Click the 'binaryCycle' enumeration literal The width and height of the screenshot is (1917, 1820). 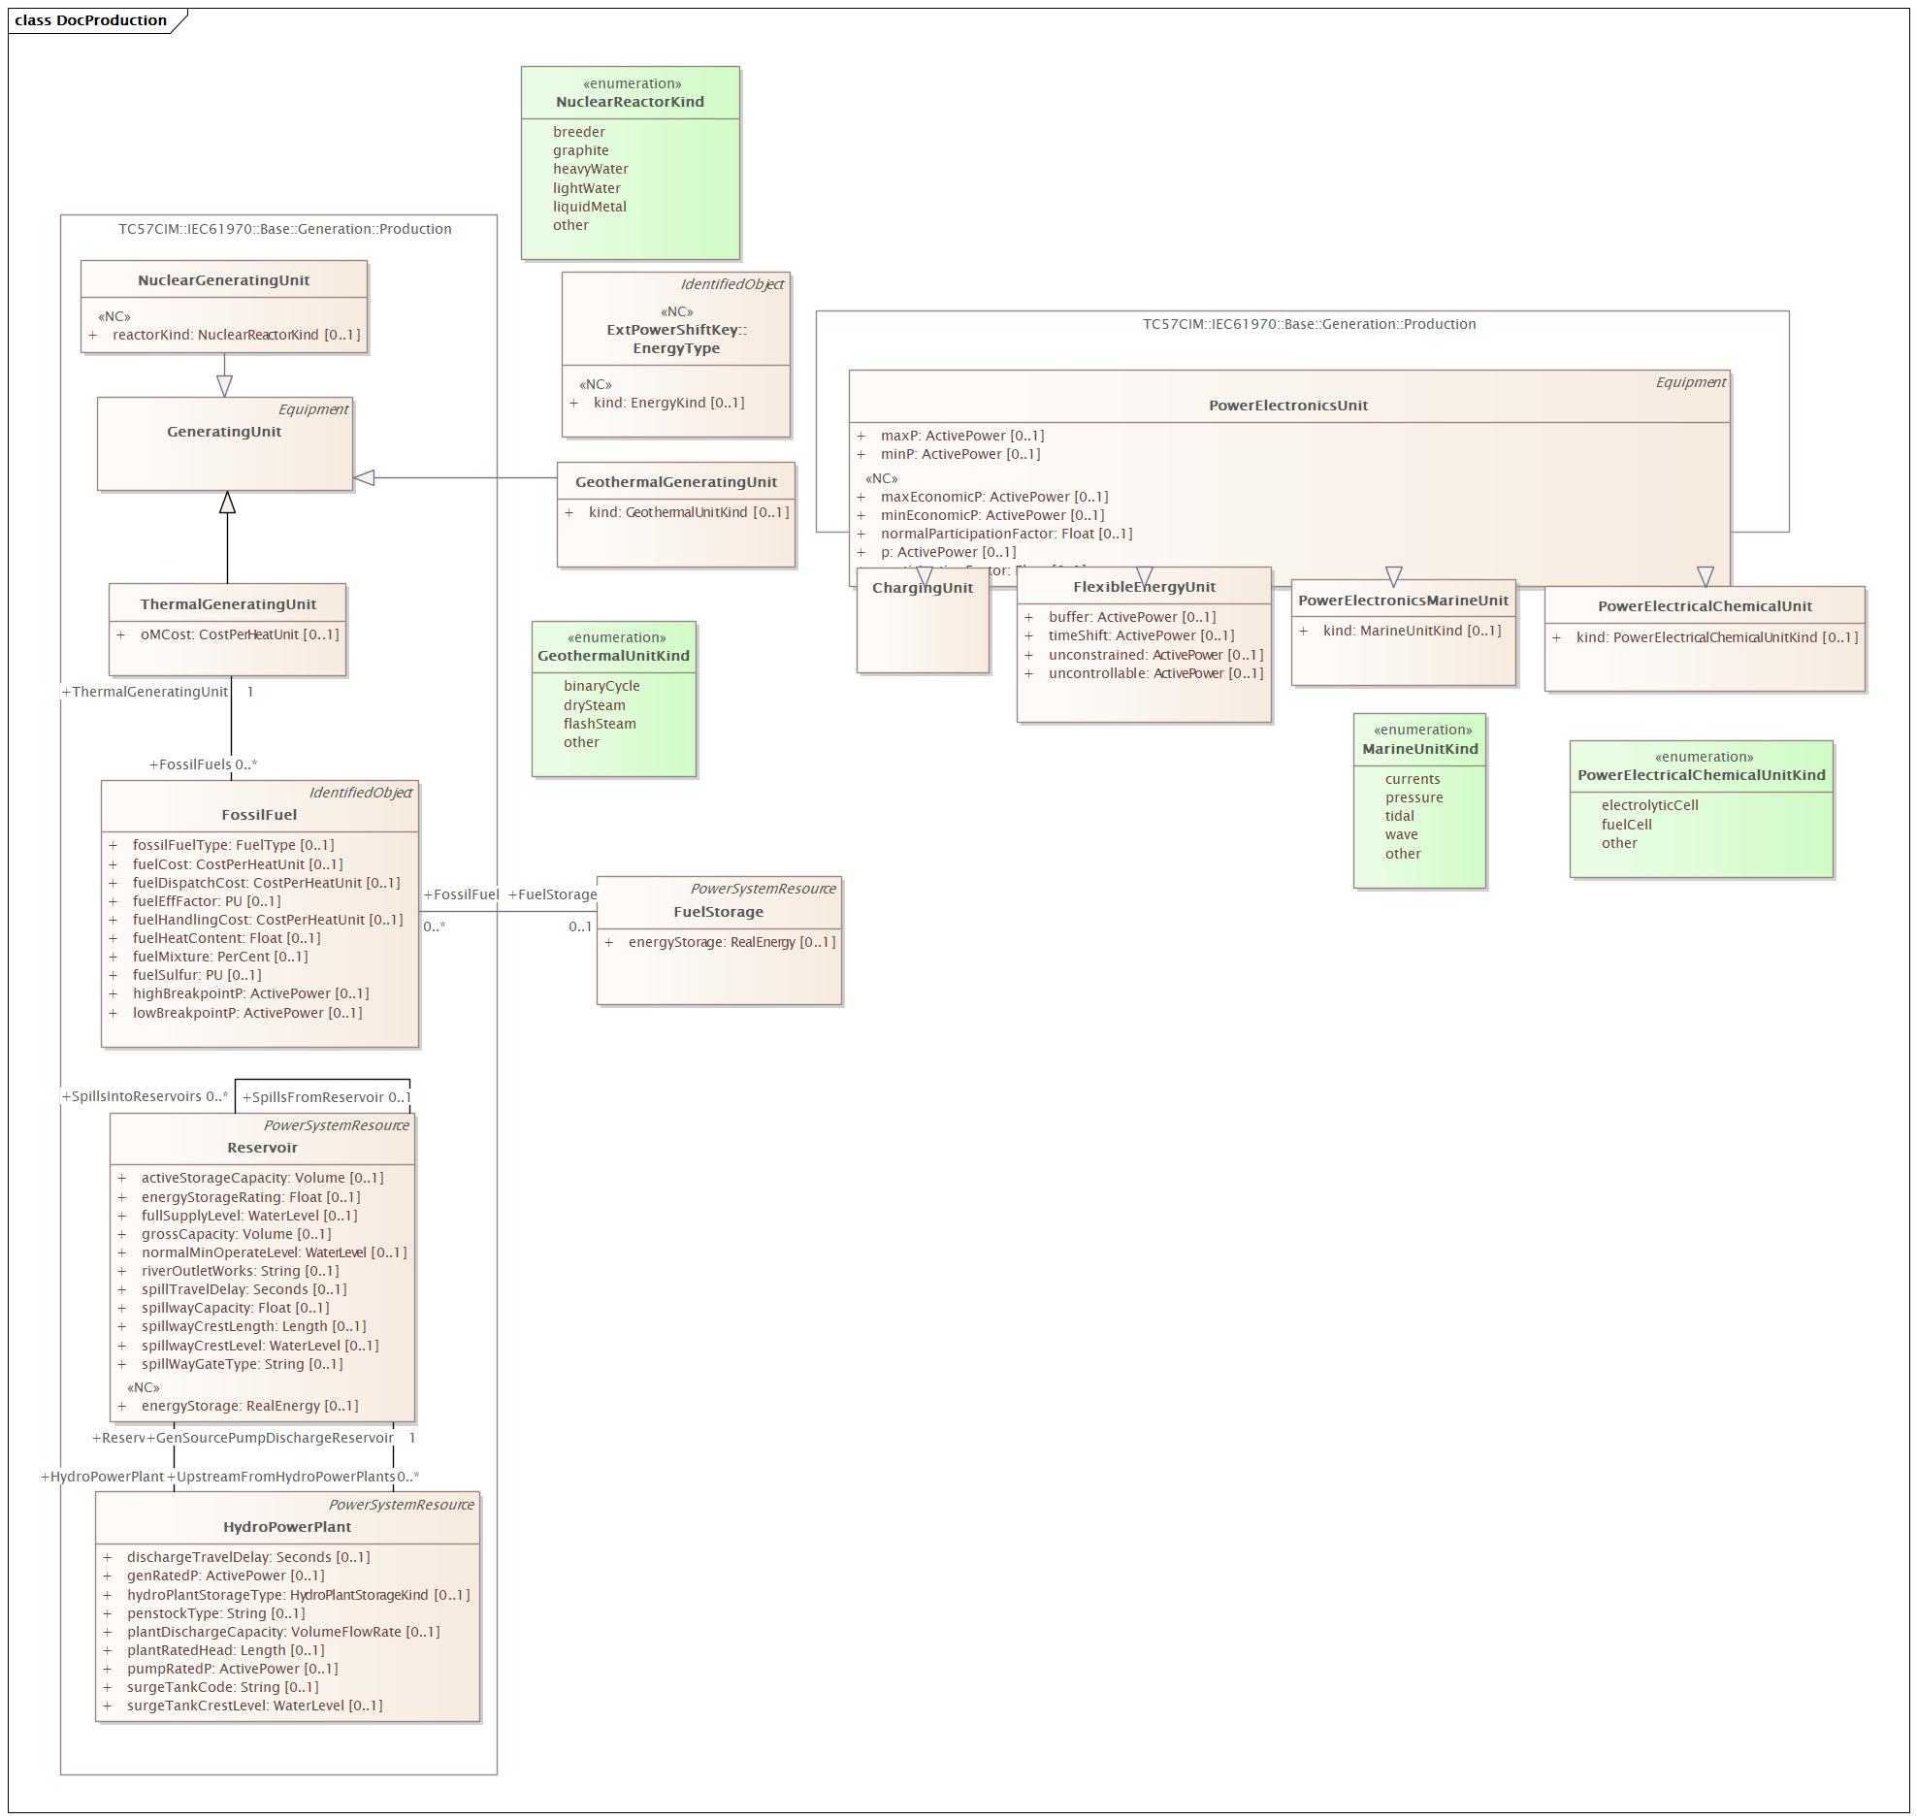(601, 686)
